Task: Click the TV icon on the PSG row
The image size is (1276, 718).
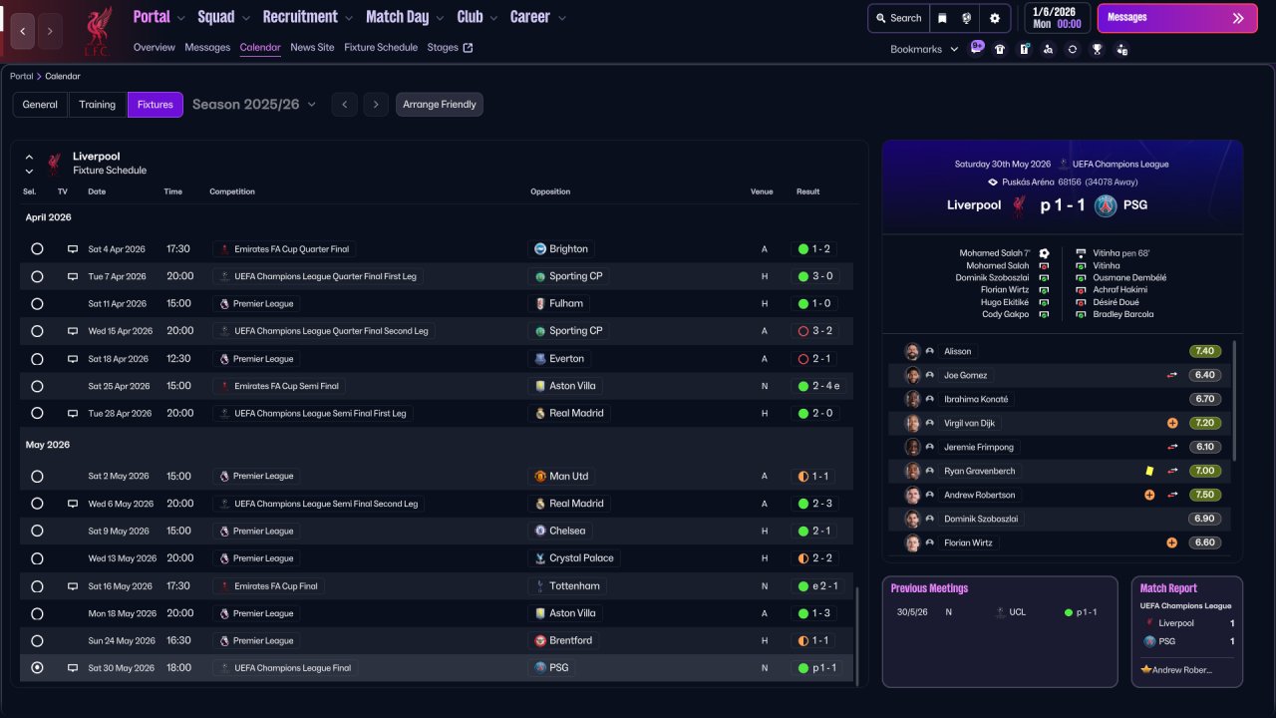Action: tap(72, 668)
